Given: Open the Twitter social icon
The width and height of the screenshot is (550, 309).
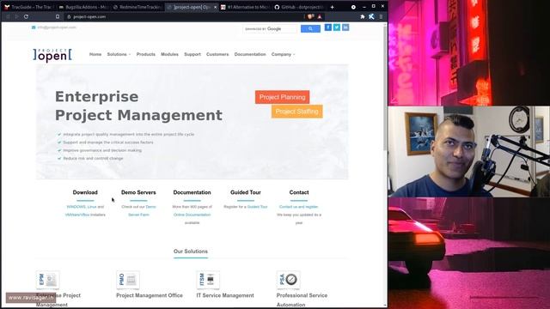Looking at the screenshot, I should pyautogui.click(x=337, y=27).
